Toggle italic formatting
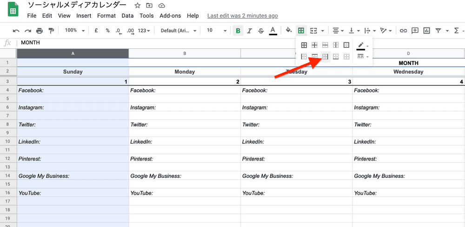The width and height of the screenshot is (465, 227). tap(250, 31)
